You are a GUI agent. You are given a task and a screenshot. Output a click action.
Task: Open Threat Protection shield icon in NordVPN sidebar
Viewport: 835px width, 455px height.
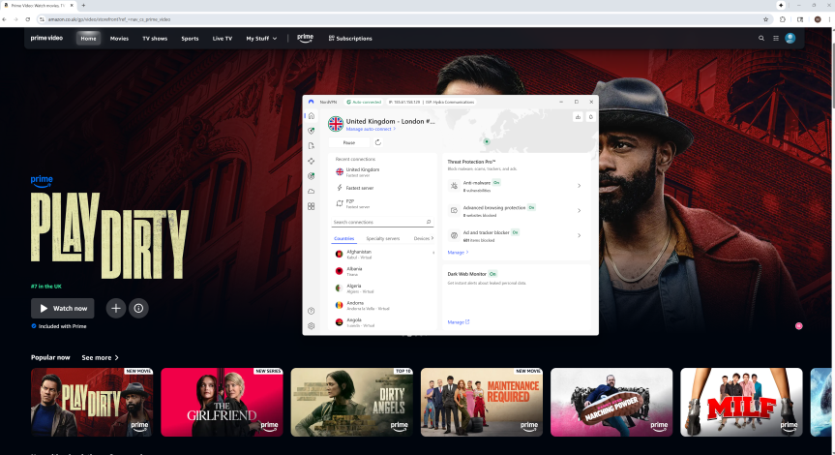[312, 131]
